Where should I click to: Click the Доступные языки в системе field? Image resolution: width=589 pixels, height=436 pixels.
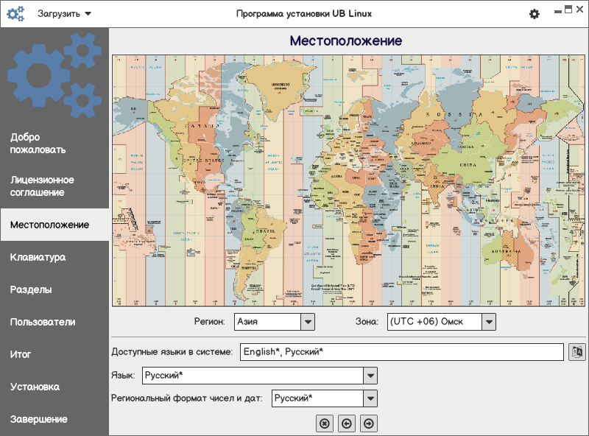click(401, 352)
